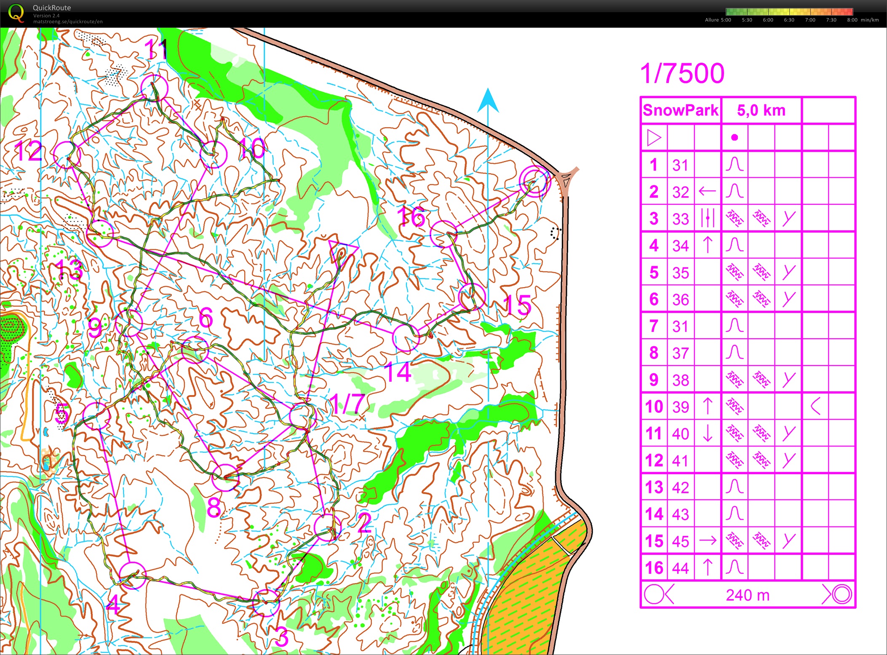The image size is (887, 655).
Task: Select the '5,0 km' course length cell
Action: click(x=761, y=110)
